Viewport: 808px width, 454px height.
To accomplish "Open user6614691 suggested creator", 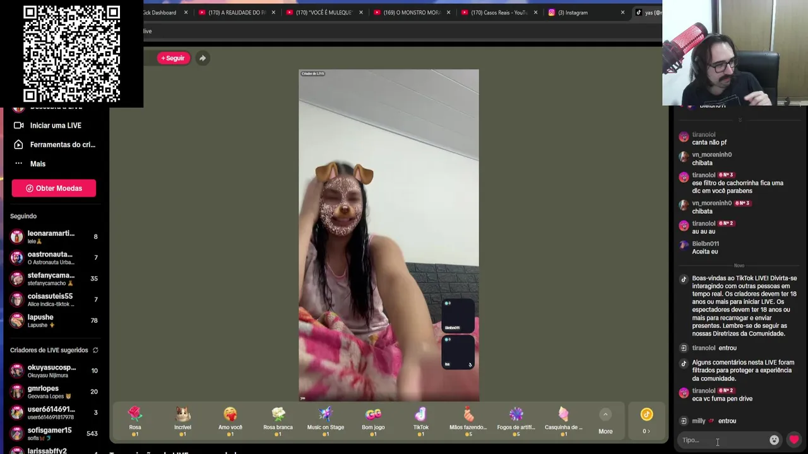I will point(54,412).
